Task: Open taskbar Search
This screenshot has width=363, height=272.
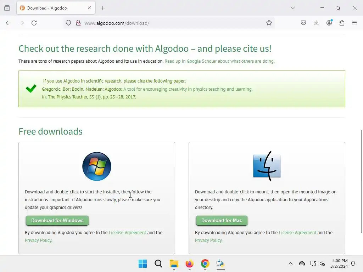Action: click(158, 263)
